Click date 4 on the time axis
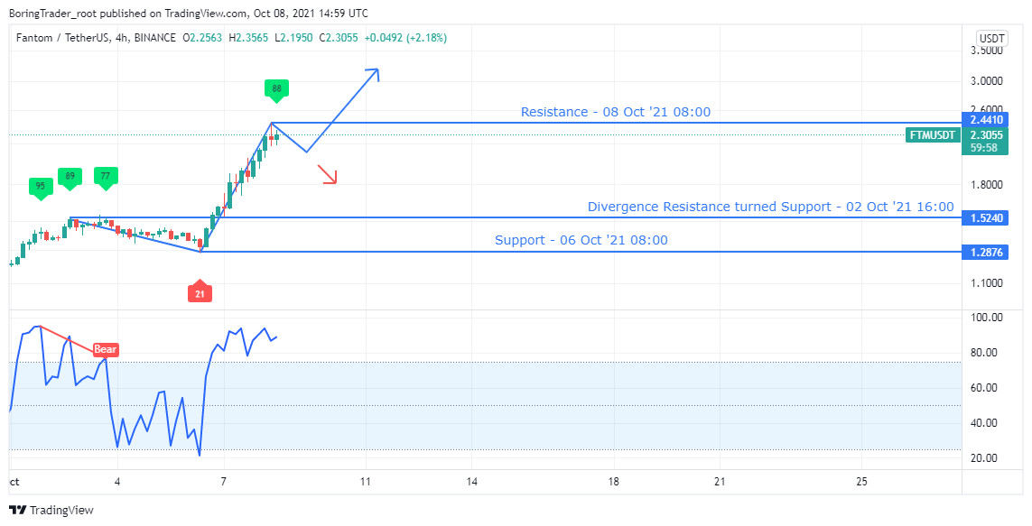Screen dimensions: 1032x526 (117, 482)
